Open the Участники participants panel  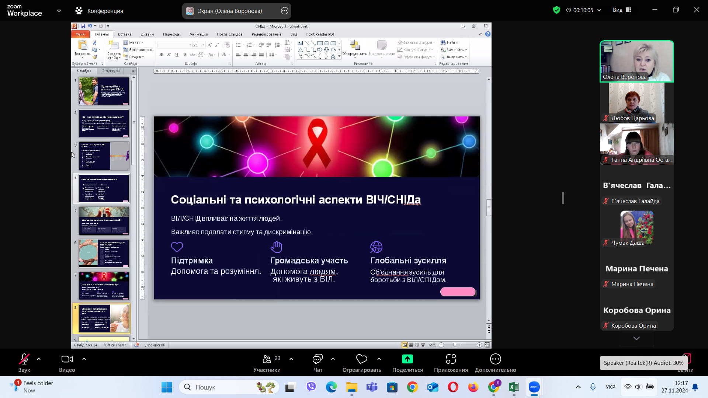point(267,359)
